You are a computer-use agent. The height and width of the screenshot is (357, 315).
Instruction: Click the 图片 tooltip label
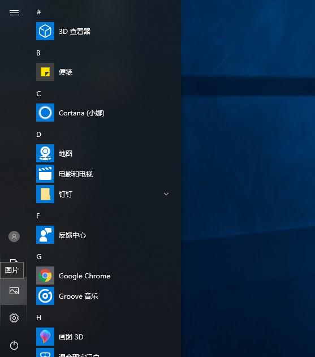(12, 270)
